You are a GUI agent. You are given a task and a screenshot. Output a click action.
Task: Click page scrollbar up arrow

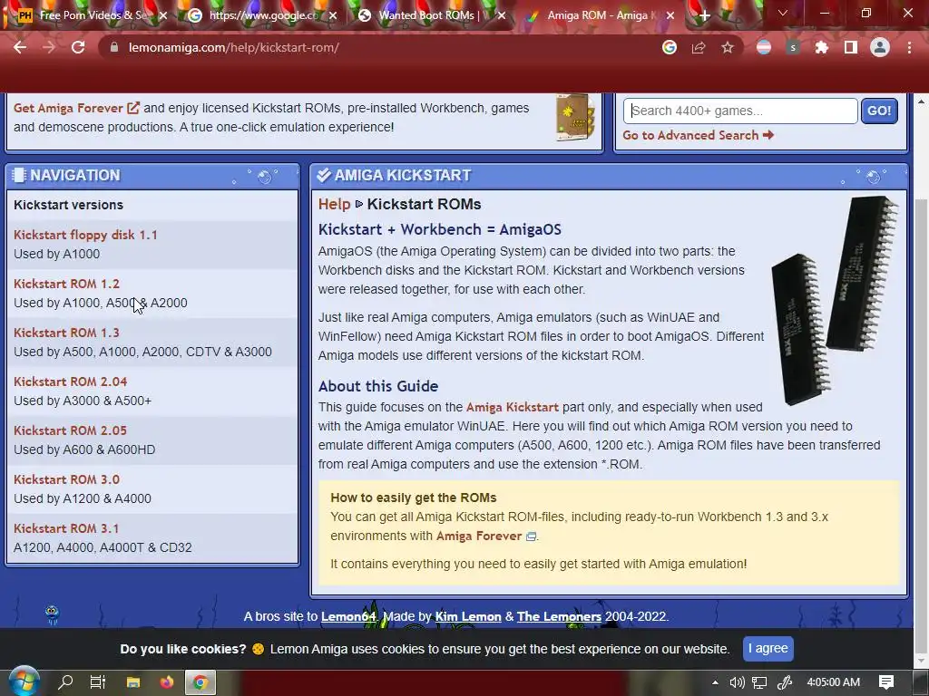pos(921,101)
